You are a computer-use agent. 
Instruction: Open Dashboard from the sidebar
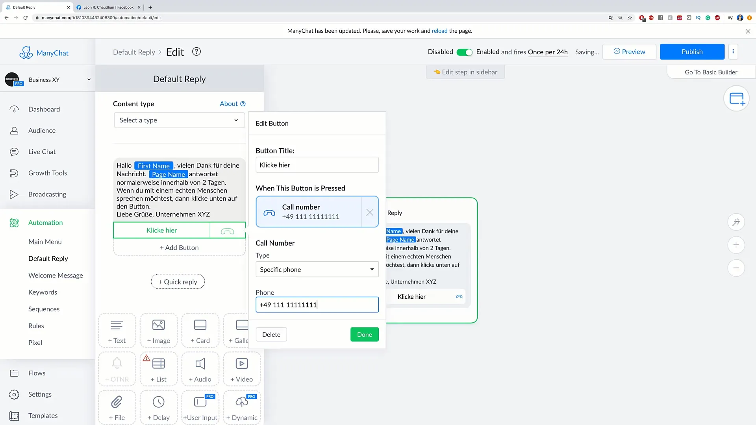point(44,109)
